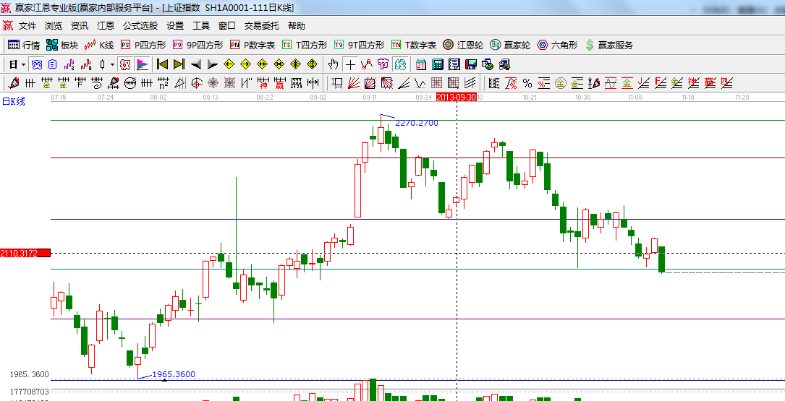Screen dimensions: 785x401
Task: Jump to the first bar with skip-to-start arrow
Action: pos(162,64)
